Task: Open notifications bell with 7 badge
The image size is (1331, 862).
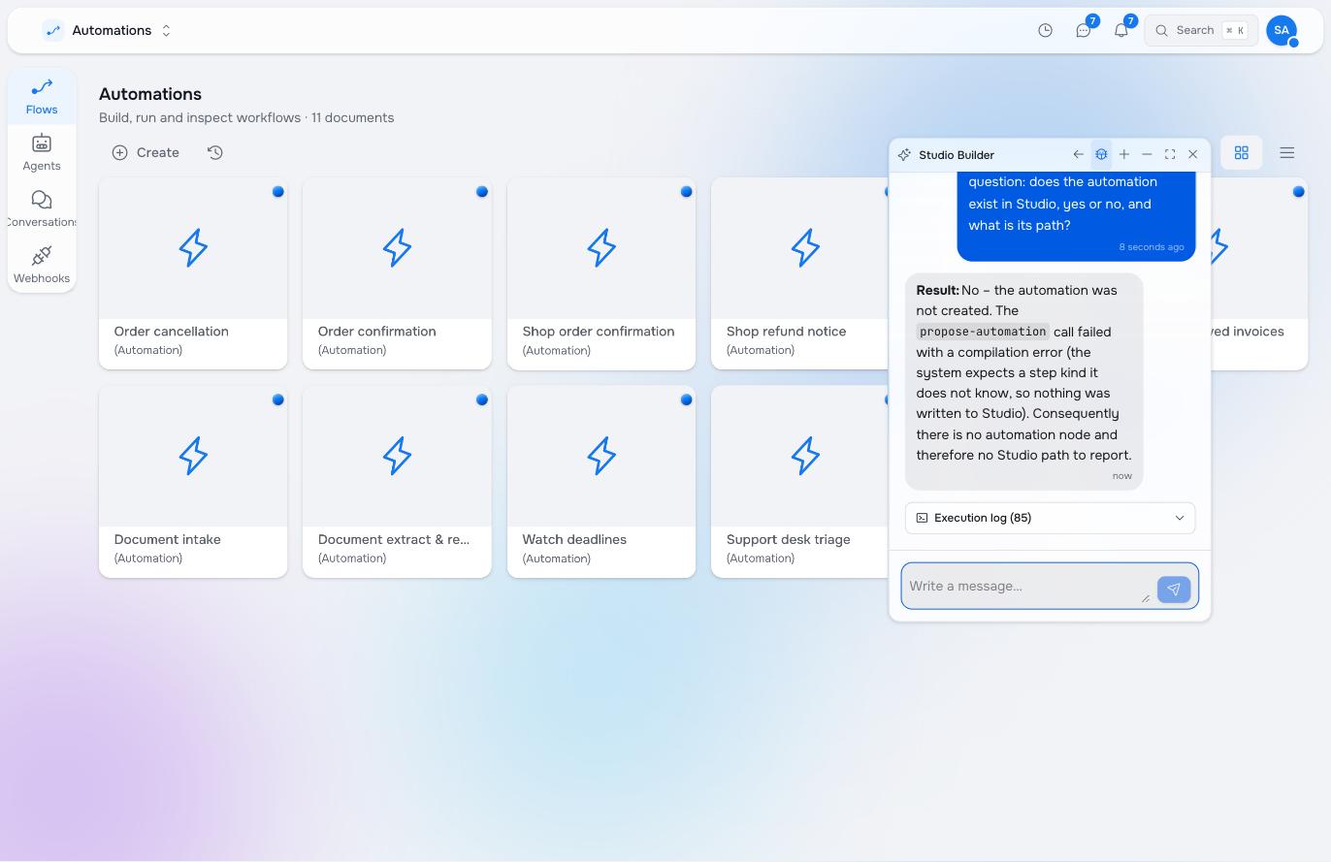Action: pyautogui.click(x=1121, y=31)
